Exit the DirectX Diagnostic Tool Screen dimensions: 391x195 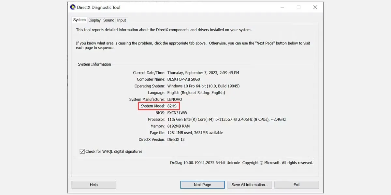point(297,185)
